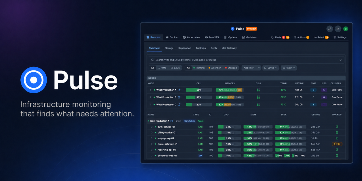Image resolution: width=362 pixels, height=181 pixels.
Task: Open the West Production B external link icon
Action: point(179,97)
